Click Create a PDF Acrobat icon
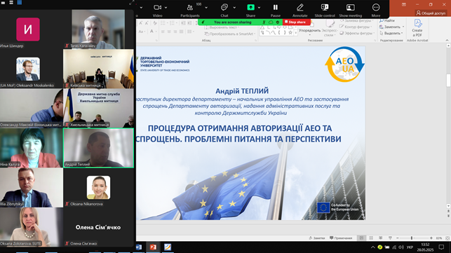The height and width of the screenshot is (253, 451). click(x=417, y=27)
